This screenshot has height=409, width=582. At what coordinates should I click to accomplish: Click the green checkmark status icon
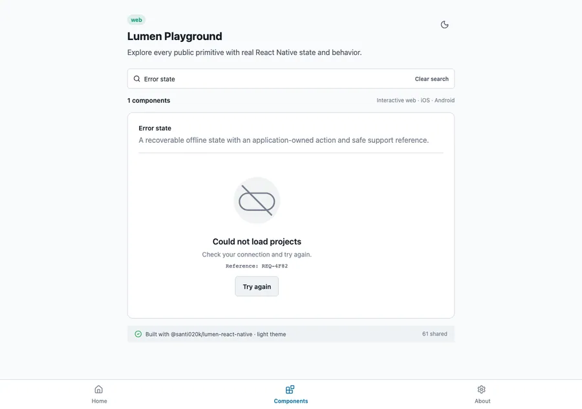tap(138, 334)
